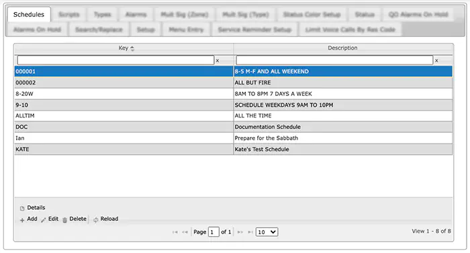The image size is (470, 253).
Task: Open Limit Voice Calls By Res Code tab
Action: coord(350,30)
